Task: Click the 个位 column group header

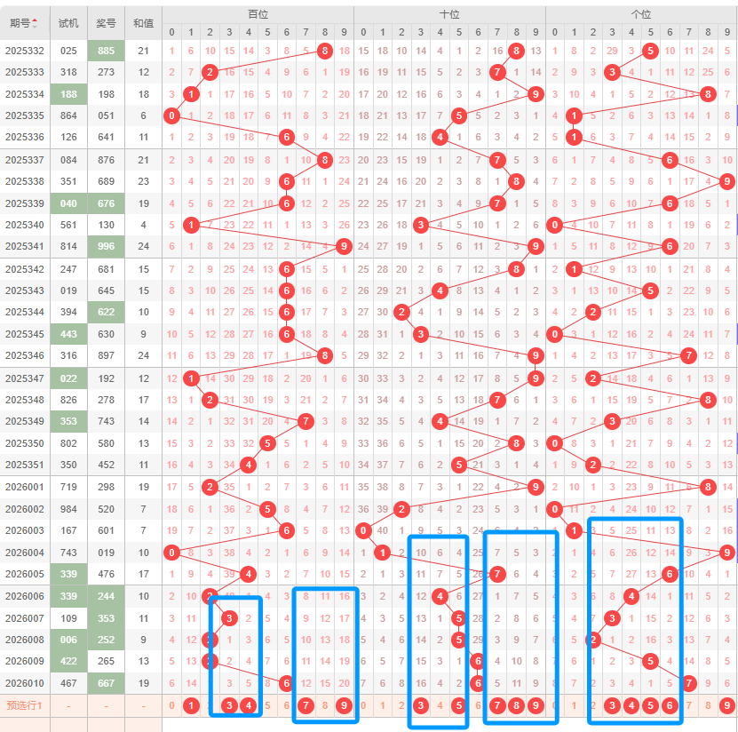Action: (x=641, y=14)
